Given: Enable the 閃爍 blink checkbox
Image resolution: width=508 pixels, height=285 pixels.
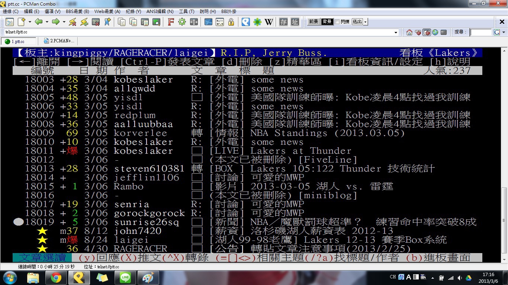Looking at the screenshot, I should coord(337,22).
